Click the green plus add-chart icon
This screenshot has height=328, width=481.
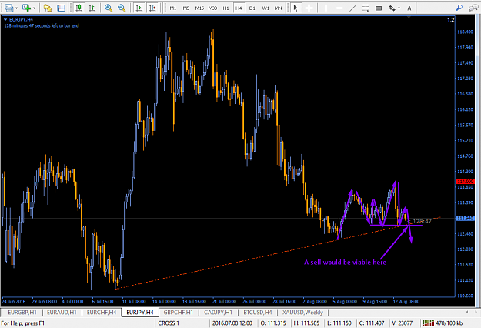pos(26,8)
